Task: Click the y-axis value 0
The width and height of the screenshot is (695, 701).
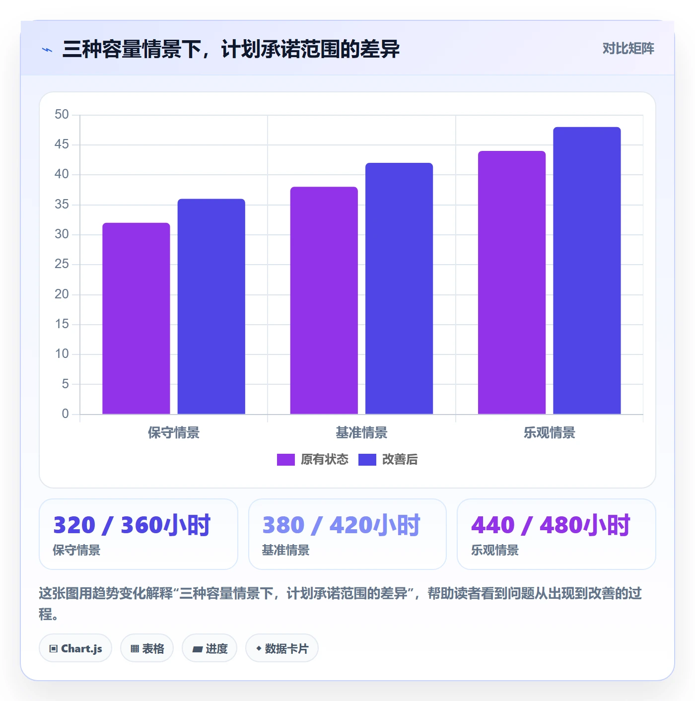Action: [x=65, y=414]
